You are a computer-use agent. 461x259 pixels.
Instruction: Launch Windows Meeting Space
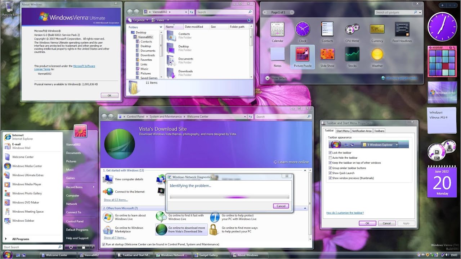(32, 212)
